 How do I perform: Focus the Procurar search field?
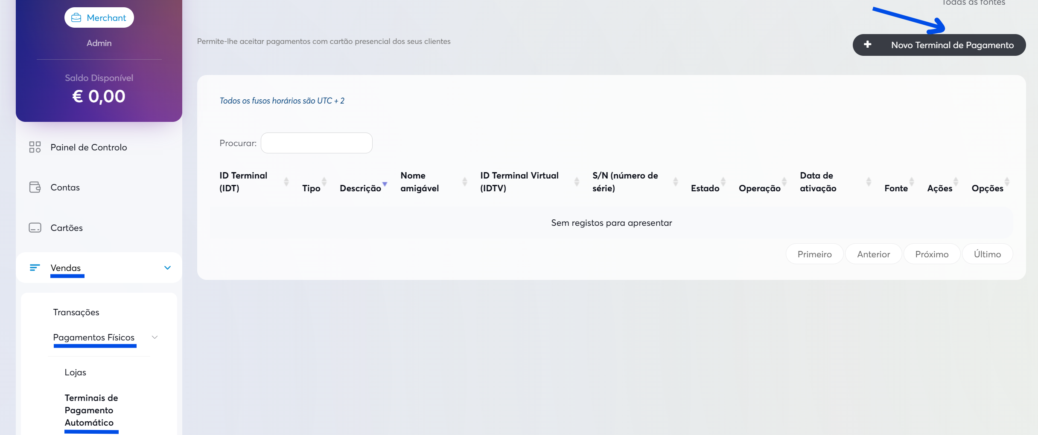click(316, 143)
